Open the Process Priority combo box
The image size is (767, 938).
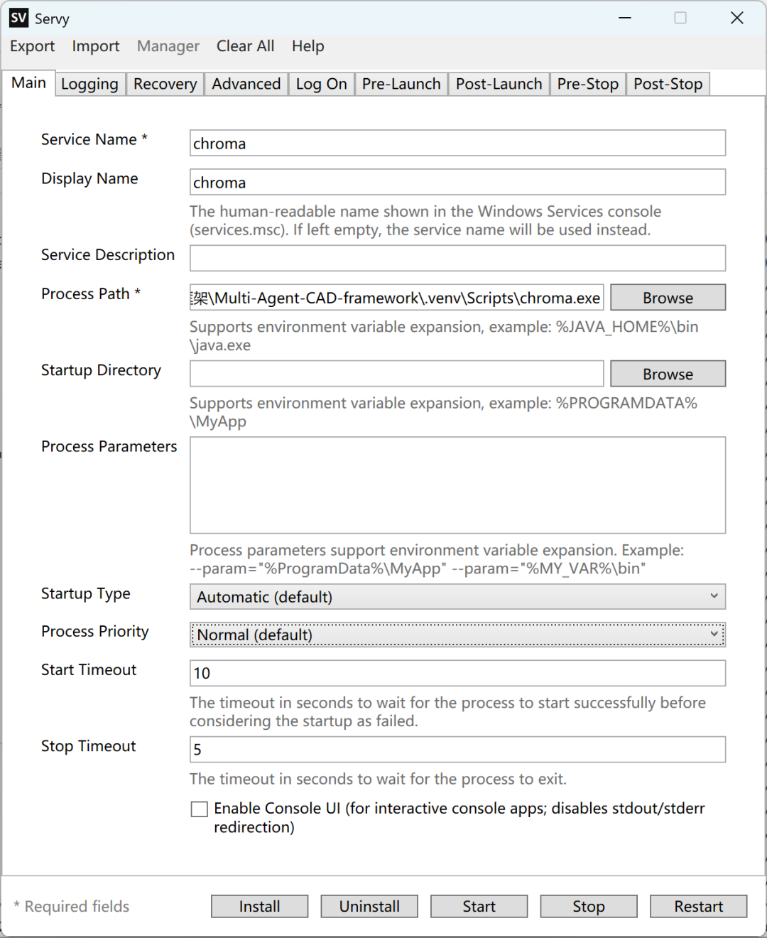tap(457, 635)
